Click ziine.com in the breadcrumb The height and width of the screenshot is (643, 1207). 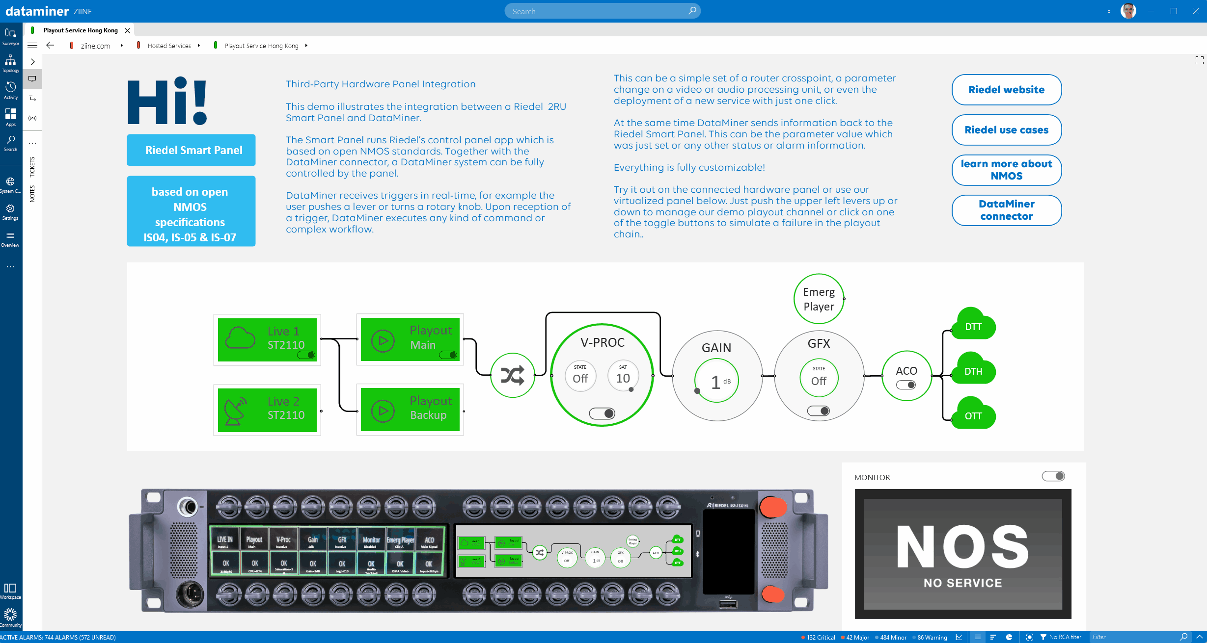point(95,46)
